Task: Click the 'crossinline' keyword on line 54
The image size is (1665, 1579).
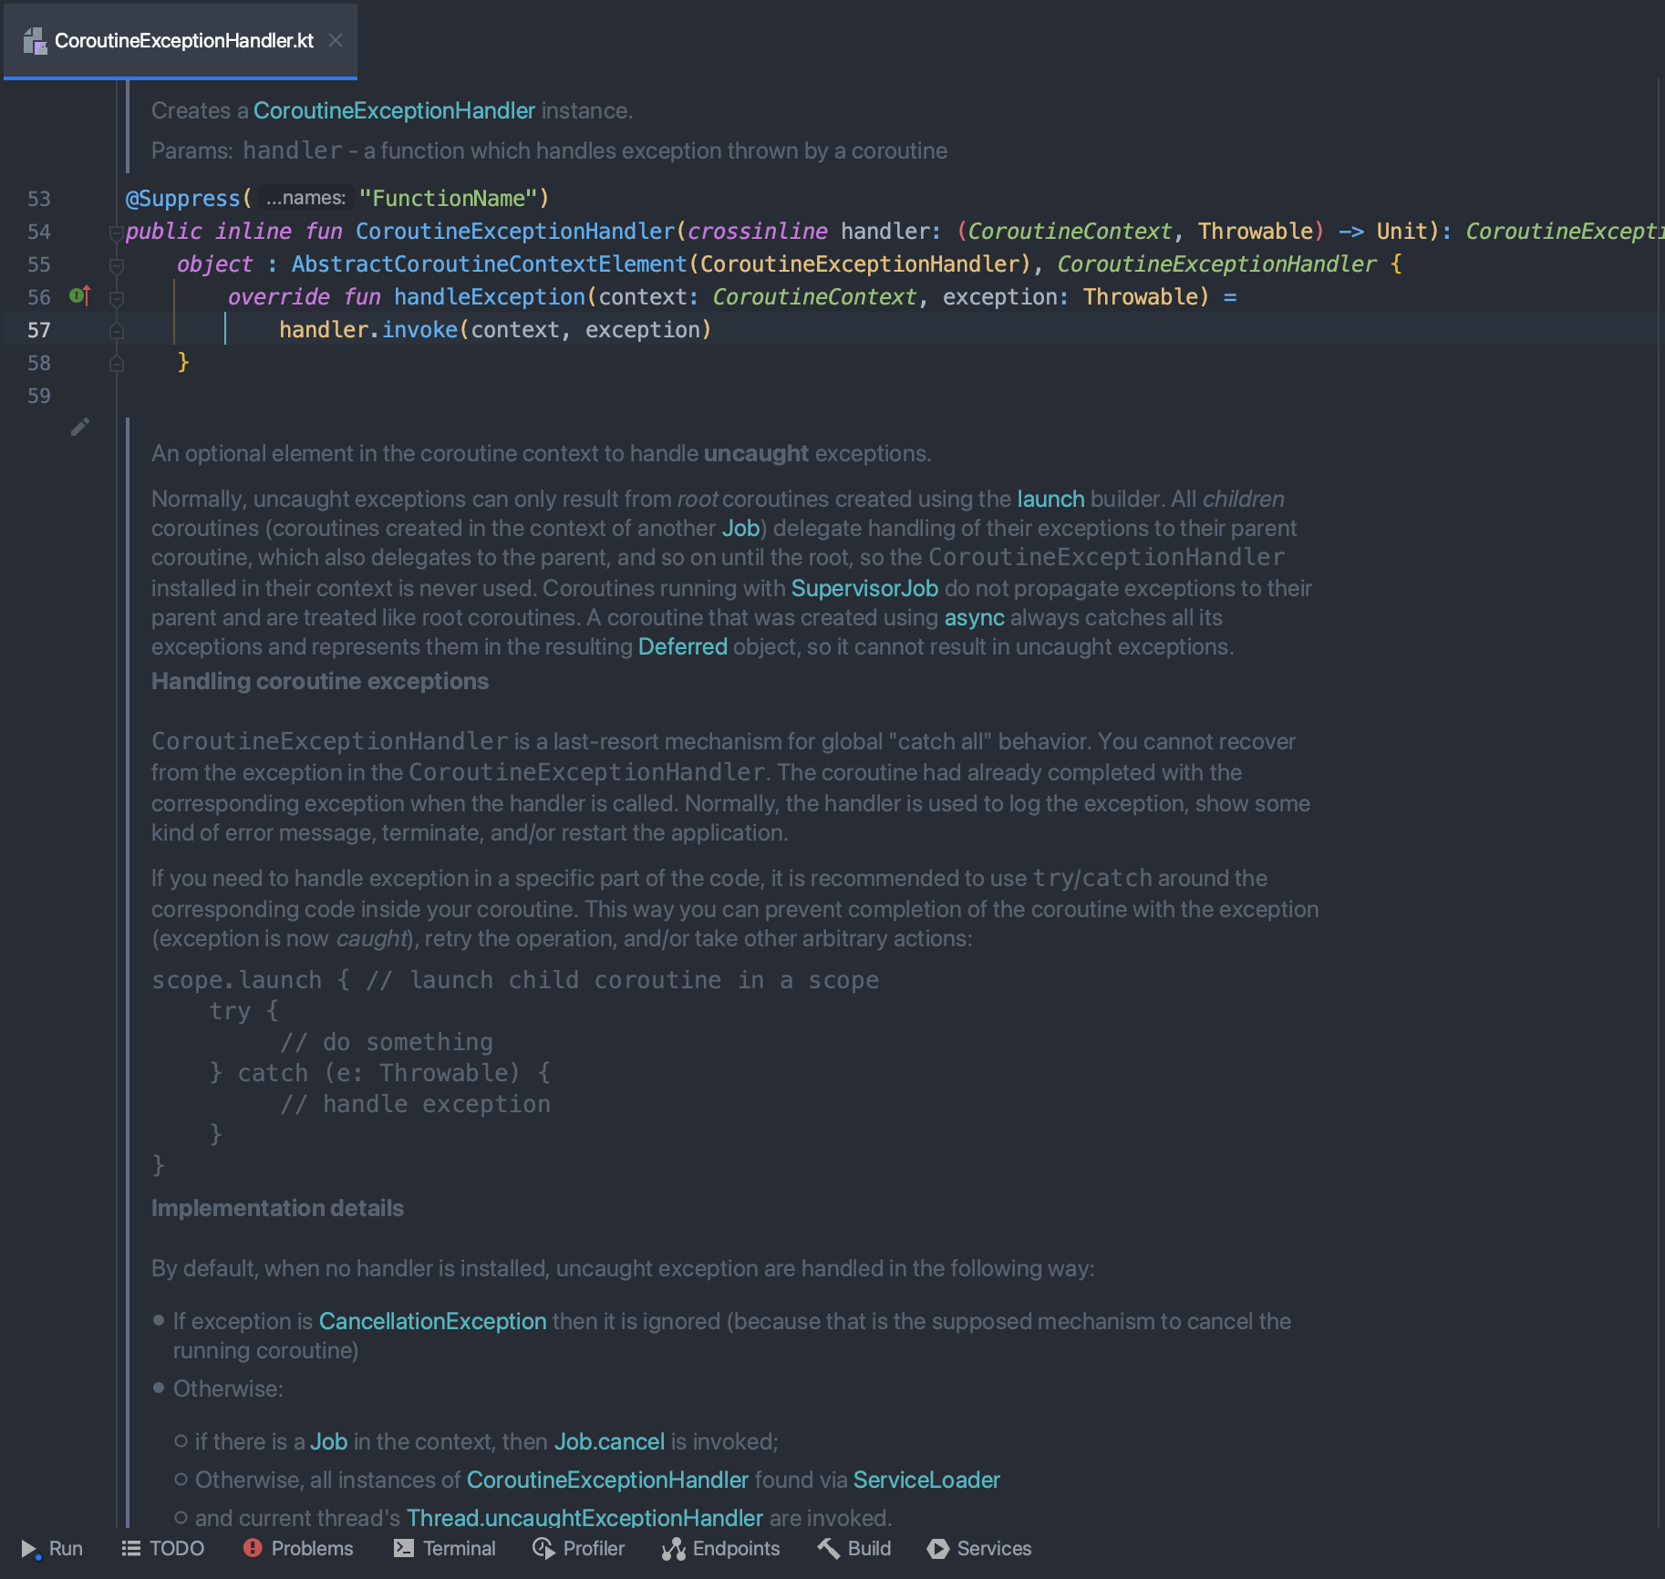Action: pyautogui.click(x=758, y=231)
